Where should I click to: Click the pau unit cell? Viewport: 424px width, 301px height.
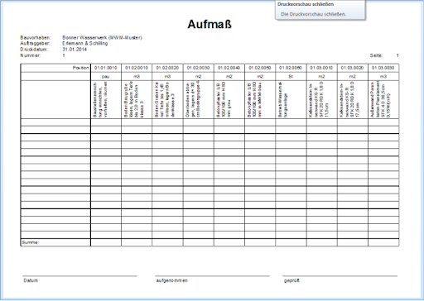click(106, 76)
